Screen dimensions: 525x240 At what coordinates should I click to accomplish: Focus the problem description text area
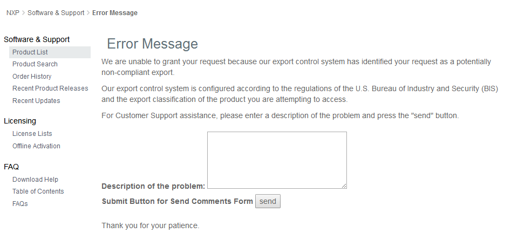tap(276, 160)
